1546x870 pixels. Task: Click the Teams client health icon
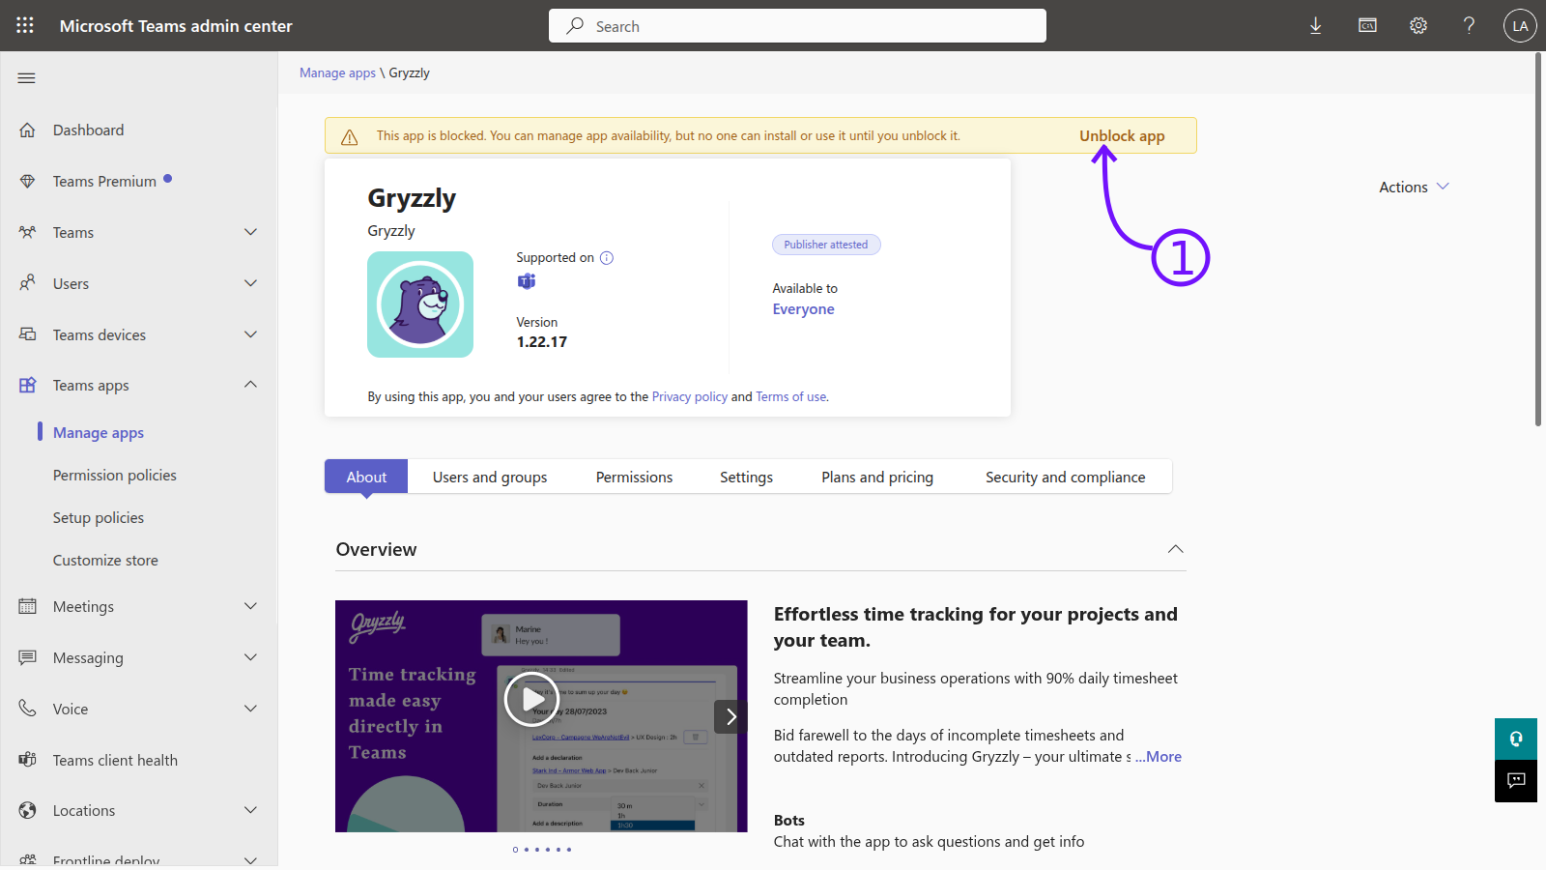pyautogui.click(x=27, y=760)
